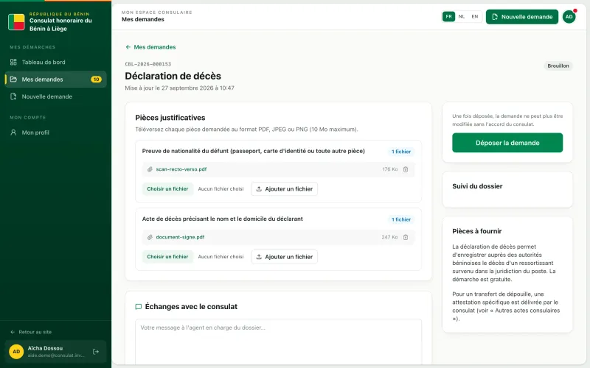
Task: Click paperclip icon next to document-signe.pdf
Action: (x=150, y=237)
